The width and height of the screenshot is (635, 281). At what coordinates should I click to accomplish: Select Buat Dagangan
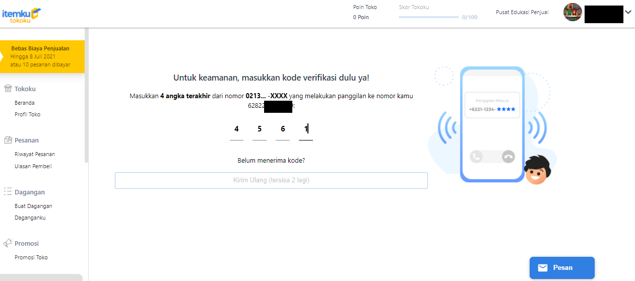coord(33,206)
